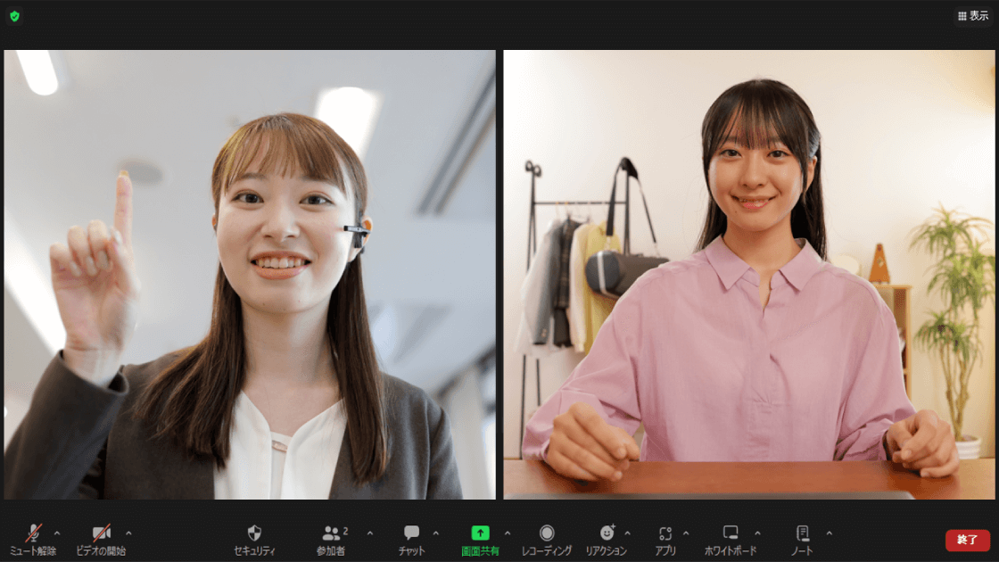Open the Apps (アプリ) icon
Screen dimensions: 999x562
(665, 533)
